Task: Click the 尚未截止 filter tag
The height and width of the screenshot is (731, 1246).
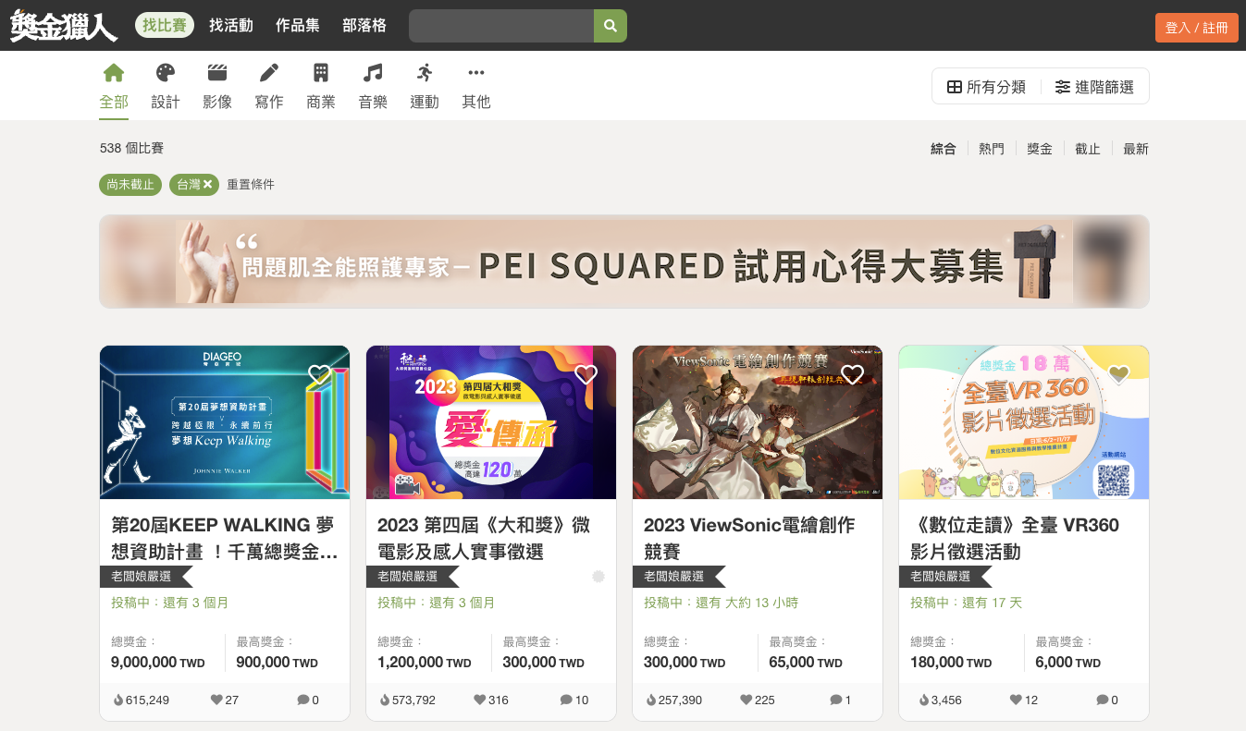Action: point(130,185)
